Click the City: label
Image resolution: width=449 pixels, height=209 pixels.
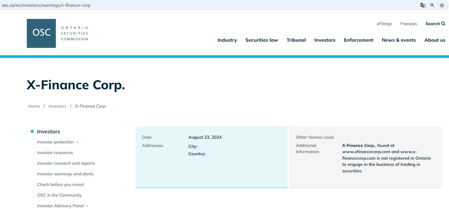pos(193,146)
